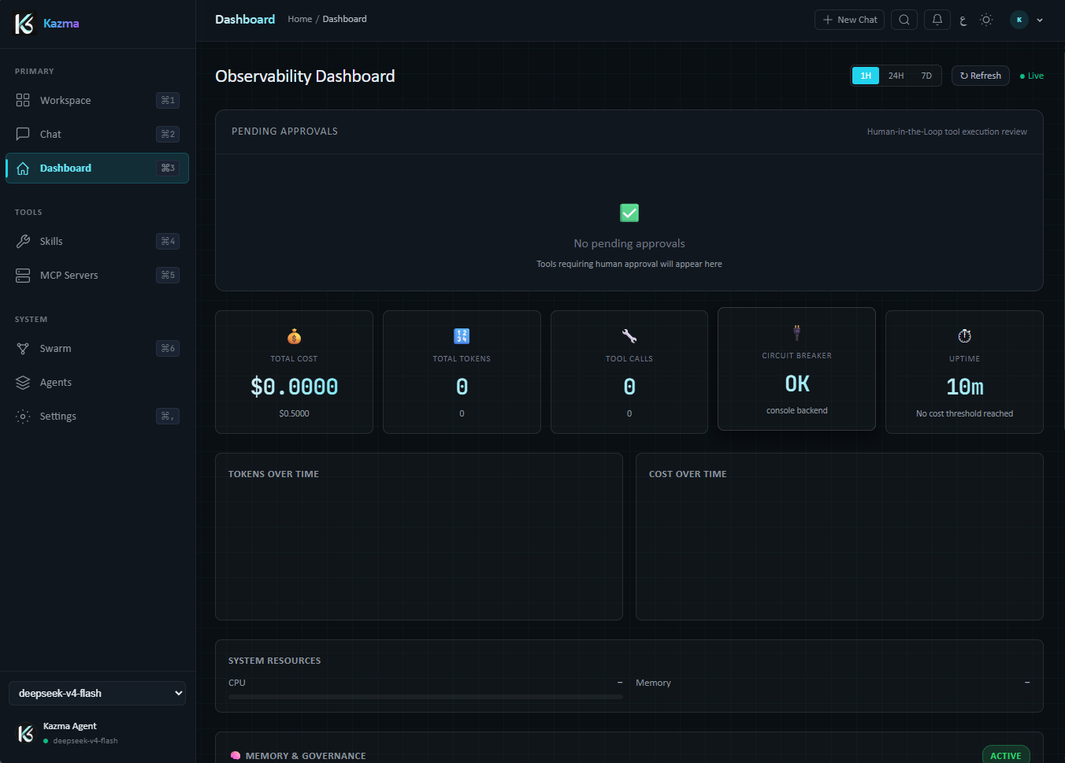Click the Tool Calls wrench icon
The image size is (1065, 763).
click(x=629, y=336)
